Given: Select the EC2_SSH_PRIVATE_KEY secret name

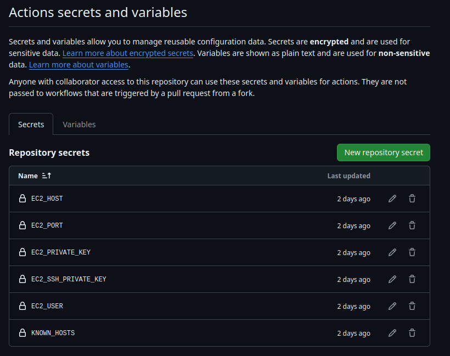Looking at the screenshot, I should [x=68, y=279].
